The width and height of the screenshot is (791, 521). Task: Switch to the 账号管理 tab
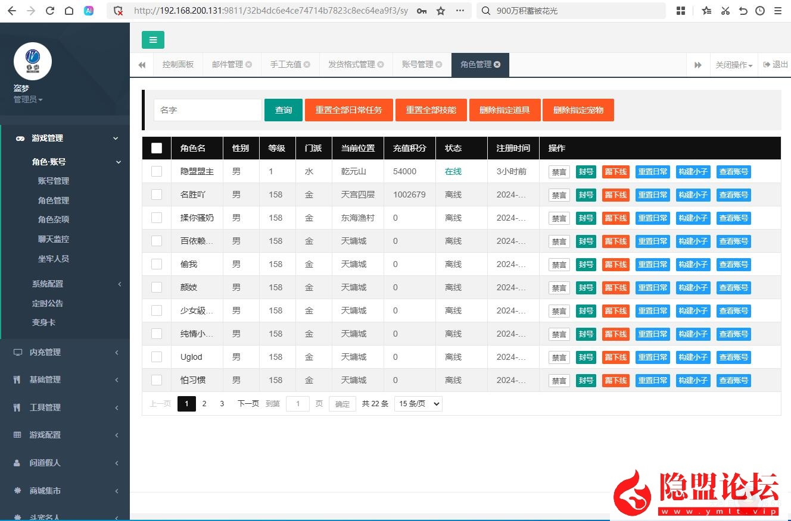[x=418, y=65]
